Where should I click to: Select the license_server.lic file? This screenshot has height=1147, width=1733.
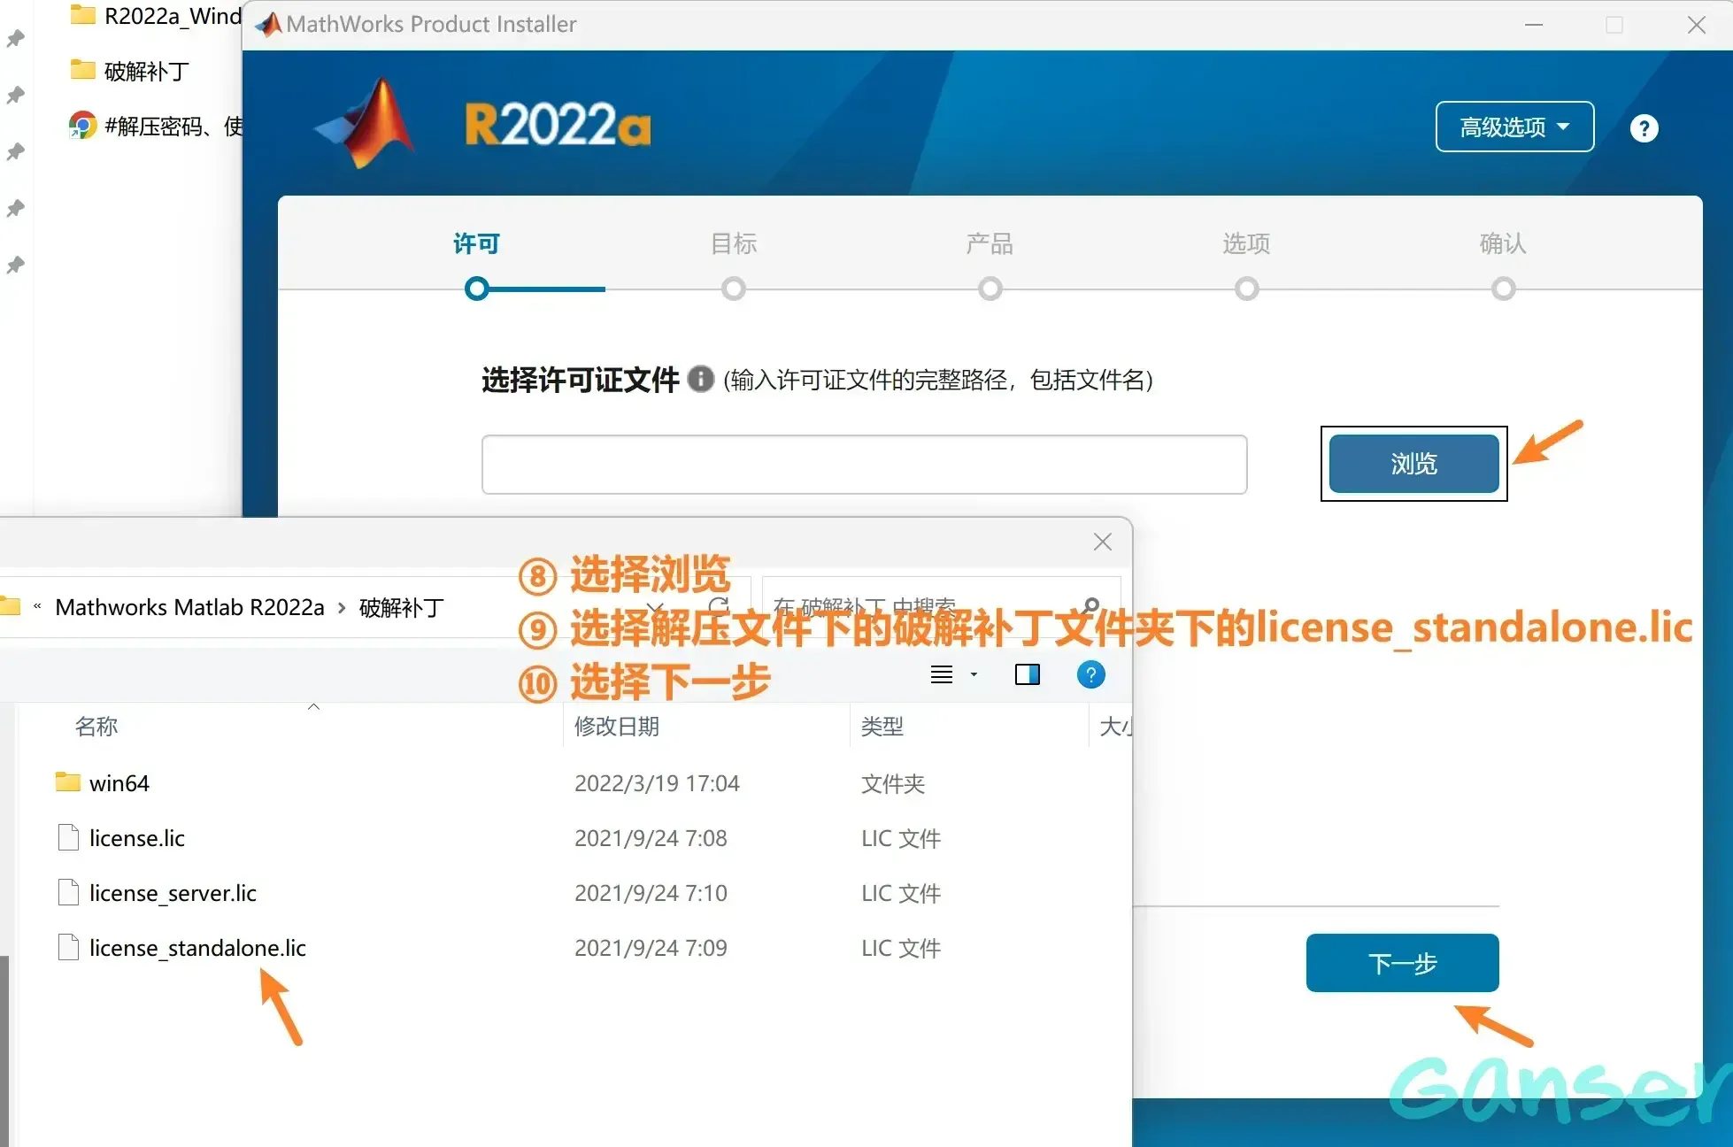[173, 893]
